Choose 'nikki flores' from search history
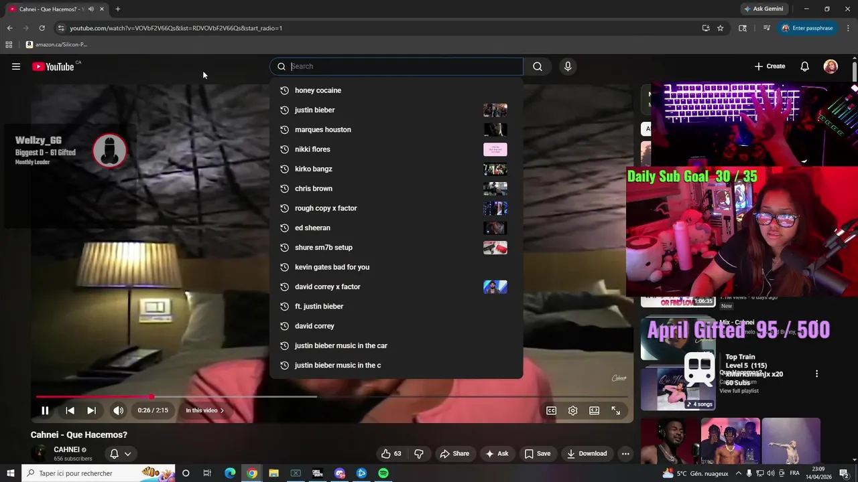Image resolution: width=858 pixels, height=482 pixels. click(x=396, y=149)
